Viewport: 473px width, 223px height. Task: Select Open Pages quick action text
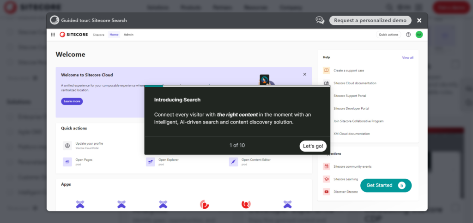84,160
